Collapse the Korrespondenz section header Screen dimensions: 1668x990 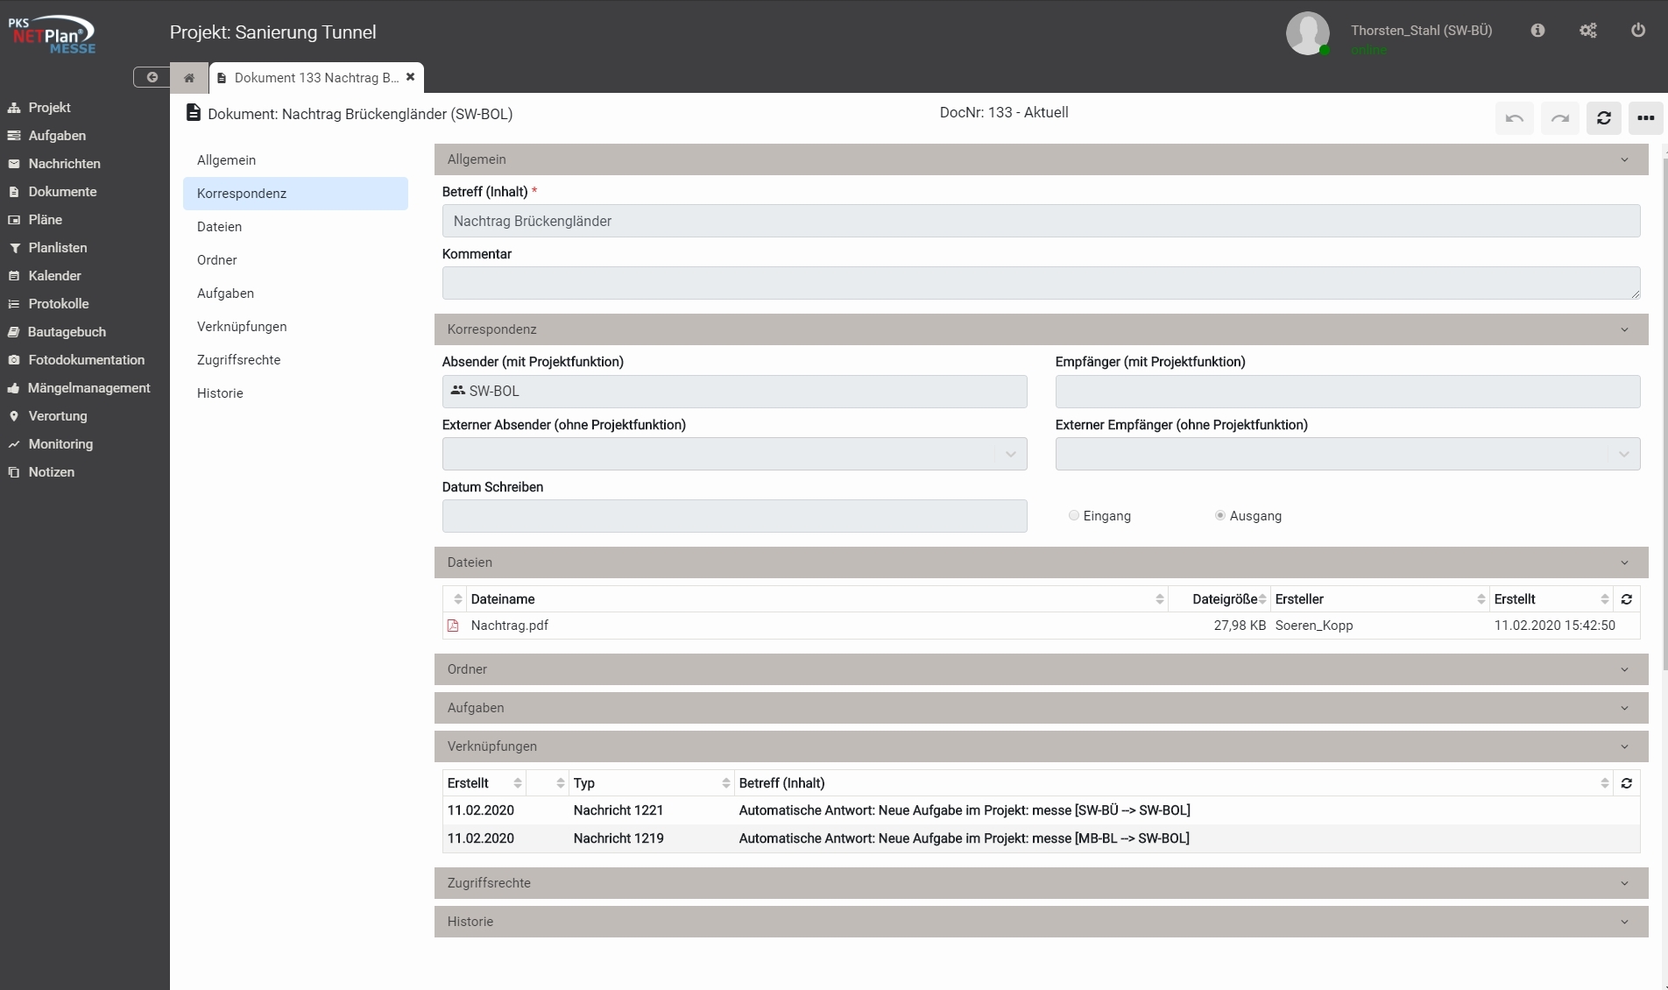point(1041,329)
